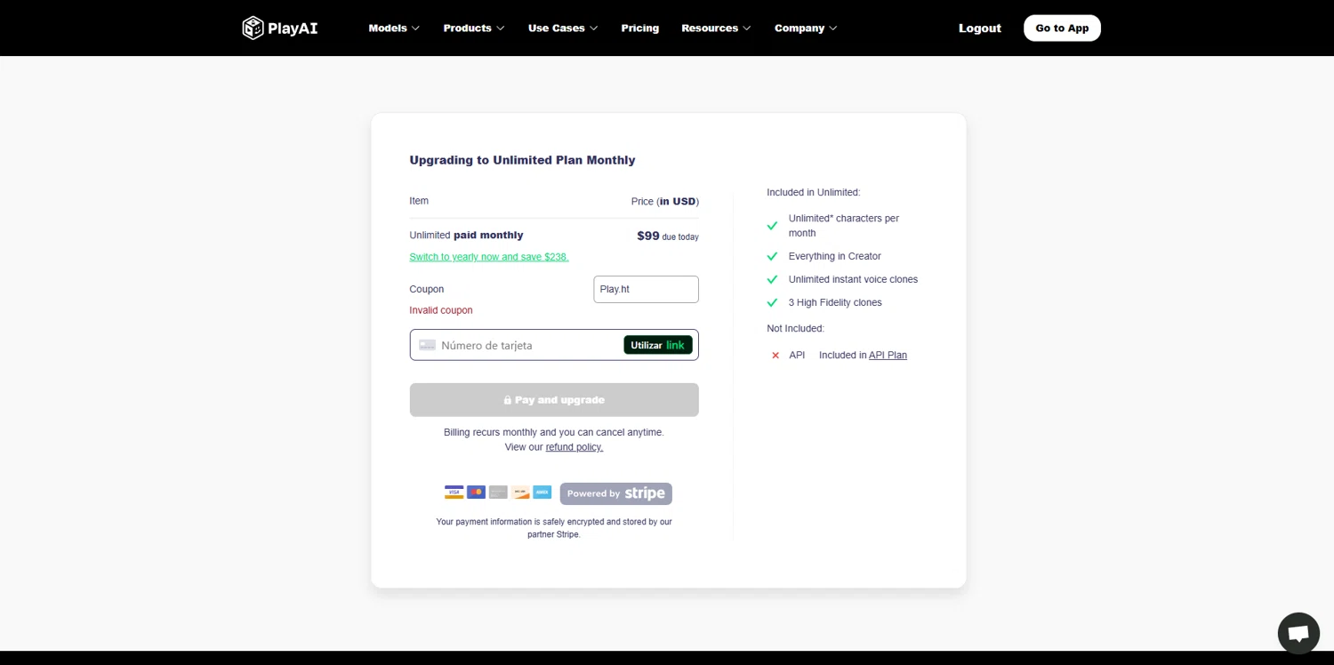Focus the Coupon input field
The image size is (1334, 665).
646,289
